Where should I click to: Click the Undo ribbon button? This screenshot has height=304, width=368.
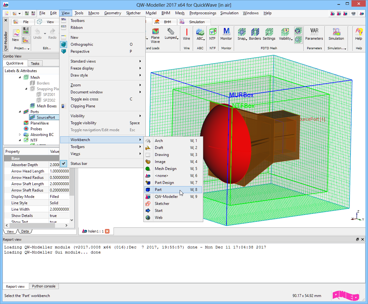click(37, 34)
